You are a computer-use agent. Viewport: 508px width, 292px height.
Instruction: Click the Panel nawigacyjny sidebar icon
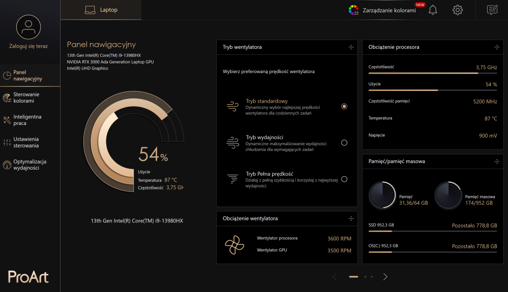[7, 76]
